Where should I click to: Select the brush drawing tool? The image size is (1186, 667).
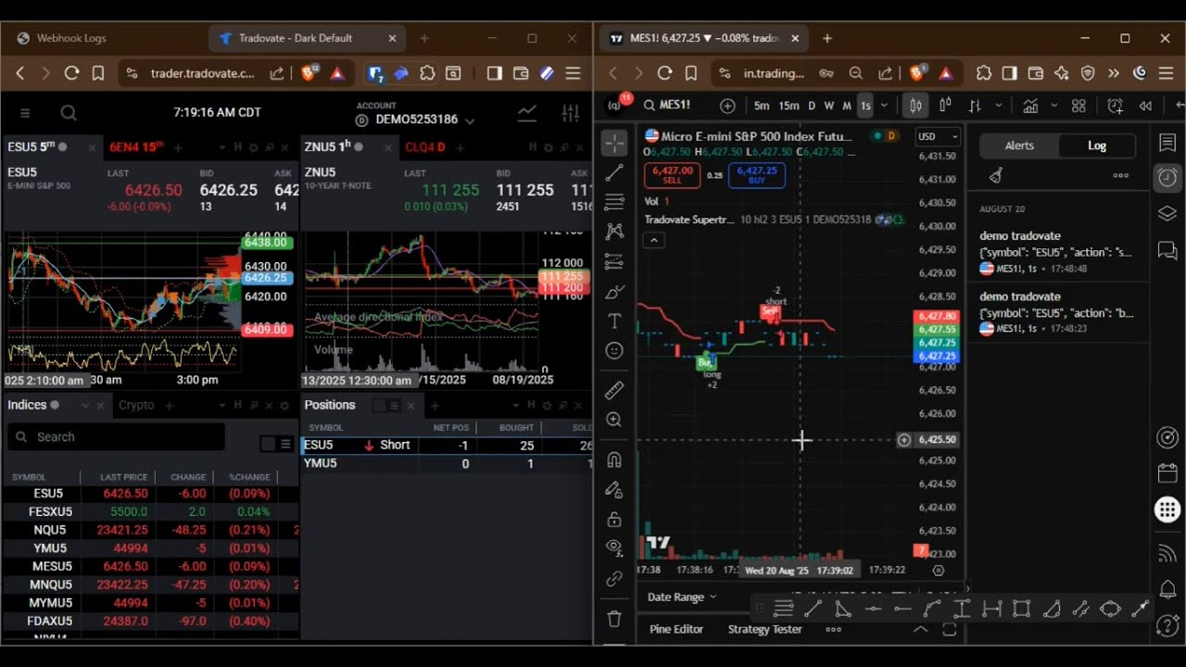click(614, 292)
